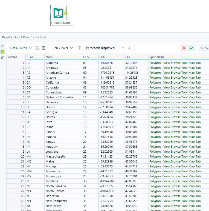This screenshot has width=209, height=211.
Task: Go to next record with down arrow
Action: click(129, 48)
